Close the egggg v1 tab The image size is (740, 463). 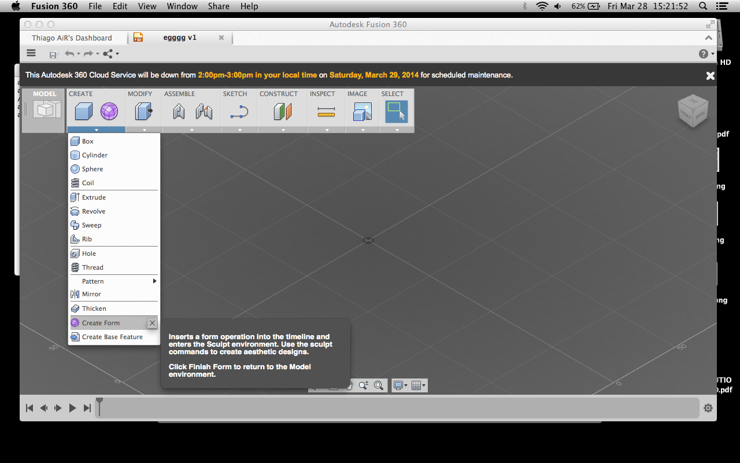(221, 38)
